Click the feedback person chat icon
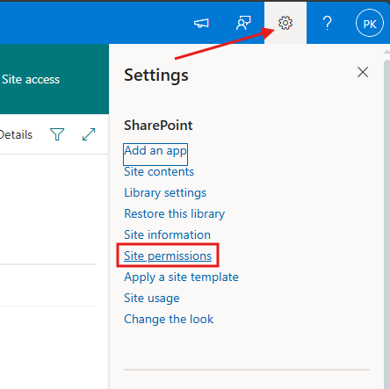This screenshot has width=390, height=389. 243,23
